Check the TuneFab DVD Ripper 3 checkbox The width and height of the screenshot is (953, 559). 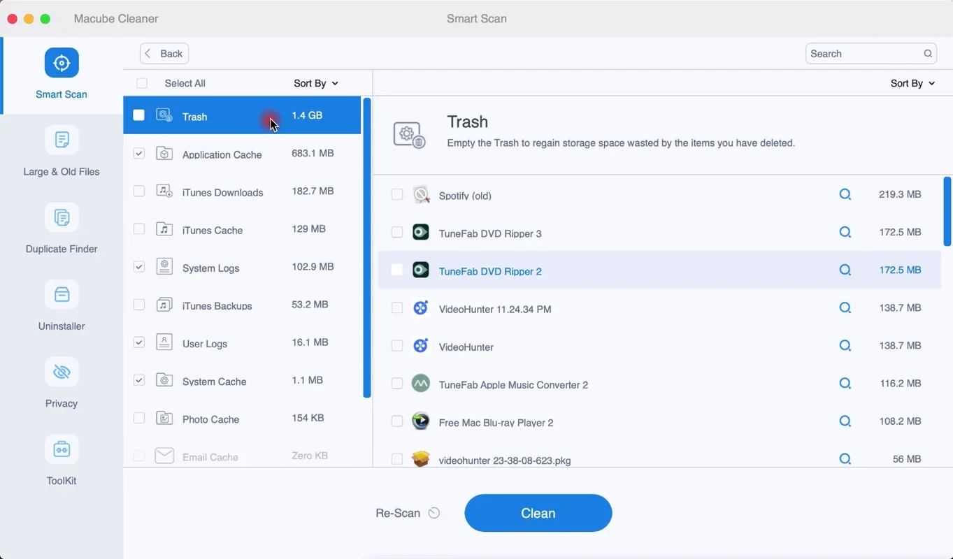(x=397, y=232)
